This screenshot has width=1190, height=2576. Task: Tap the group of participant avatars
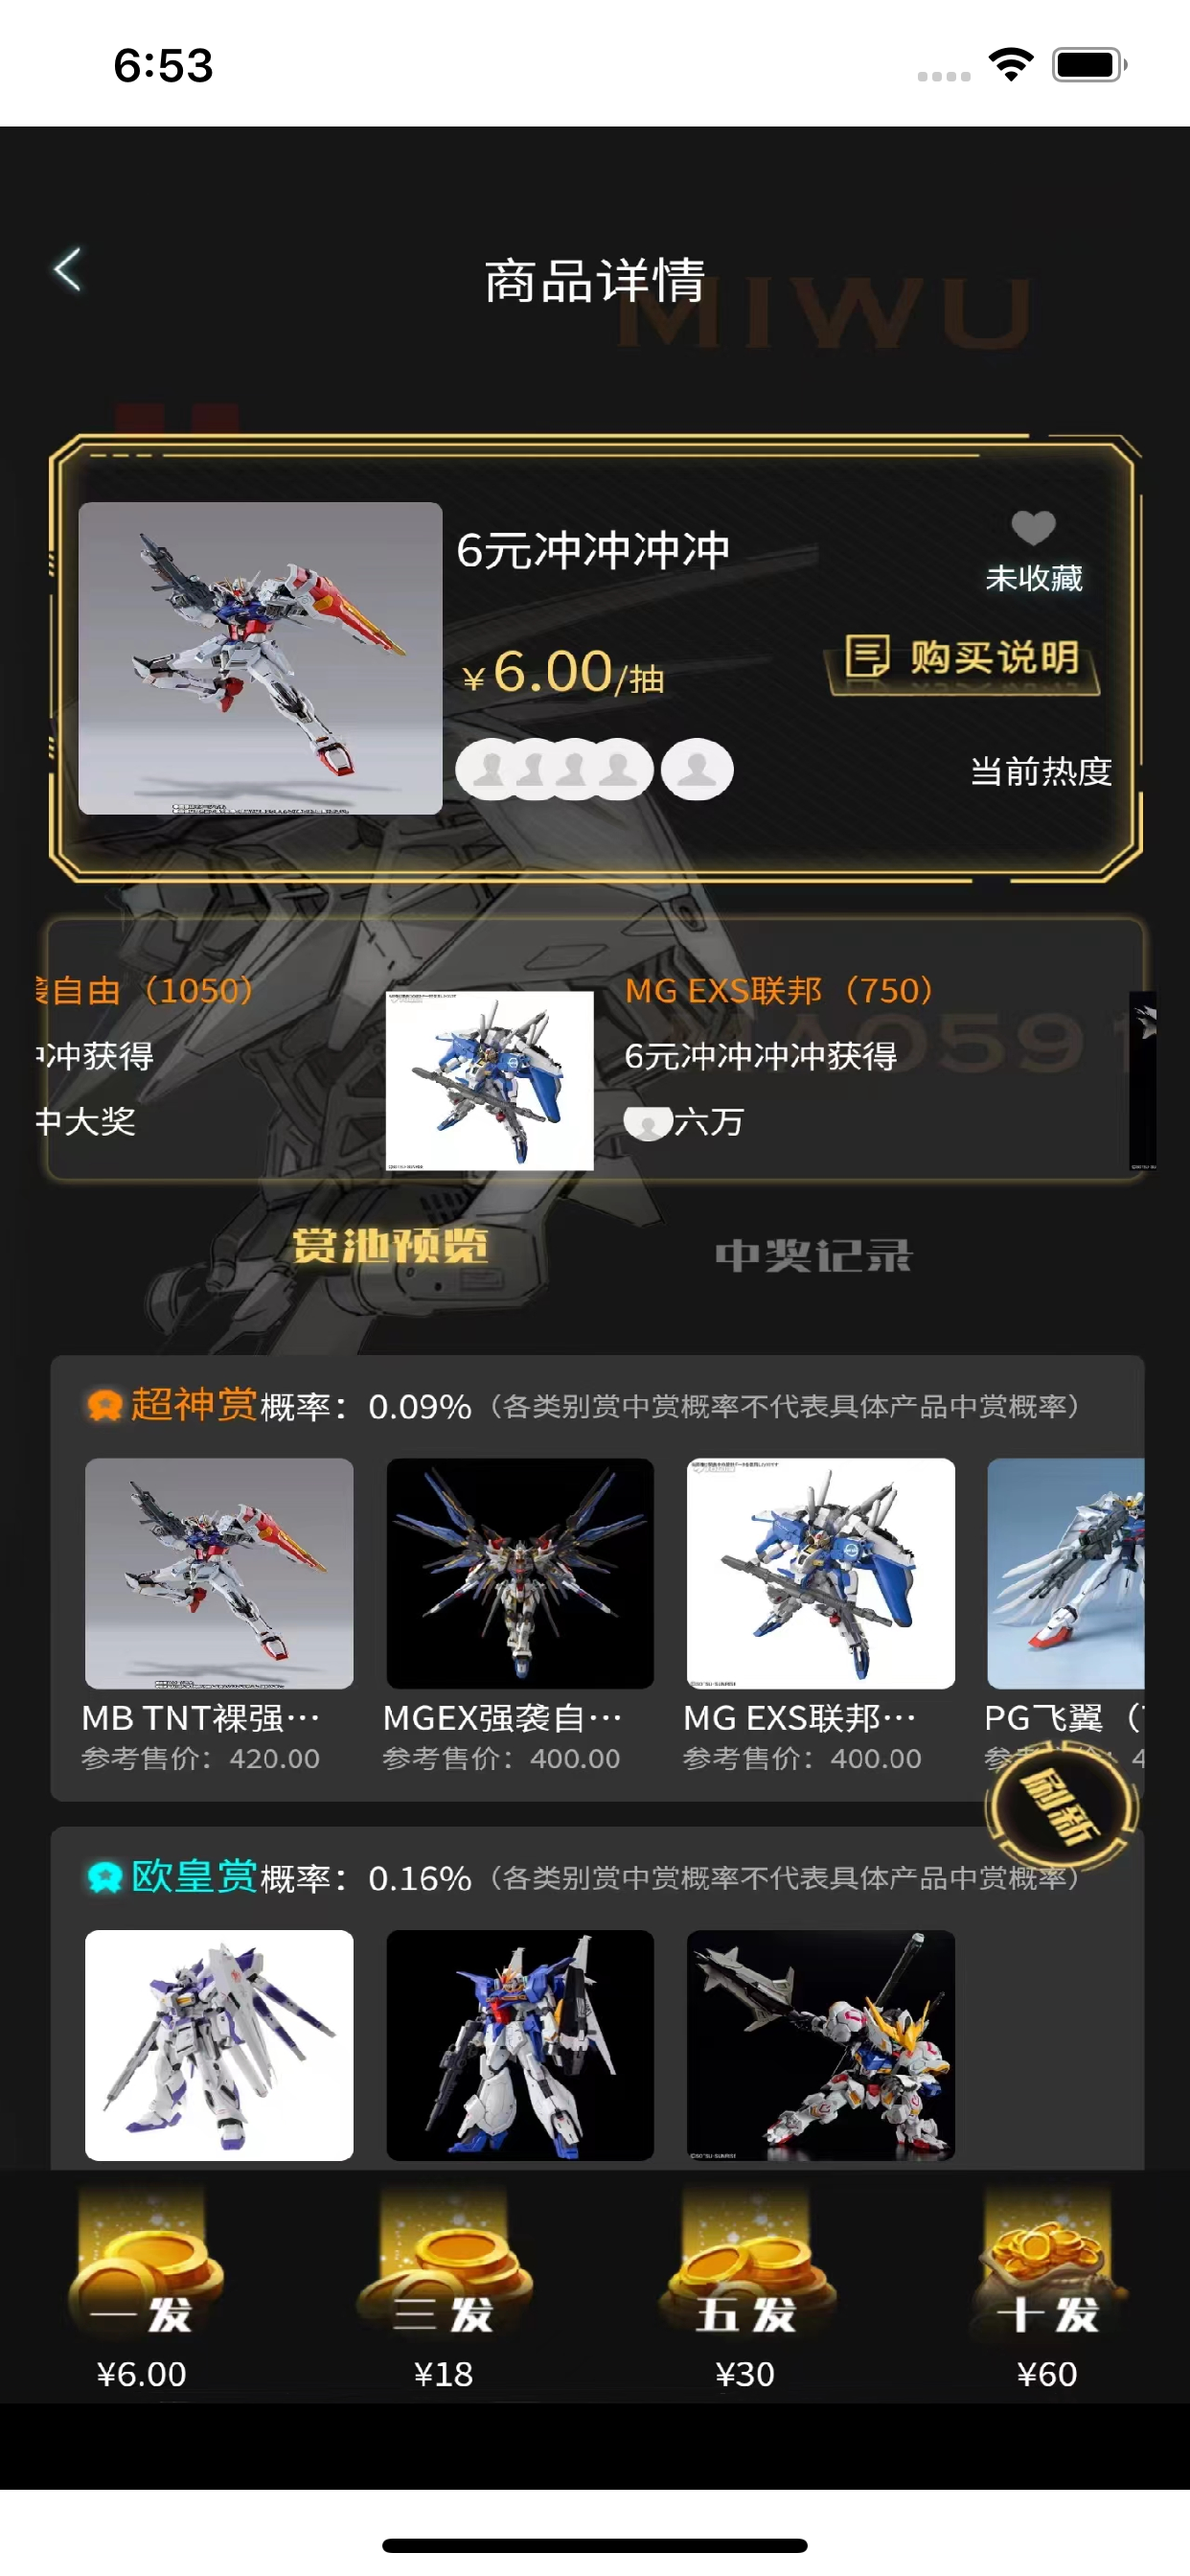(594, 769)
